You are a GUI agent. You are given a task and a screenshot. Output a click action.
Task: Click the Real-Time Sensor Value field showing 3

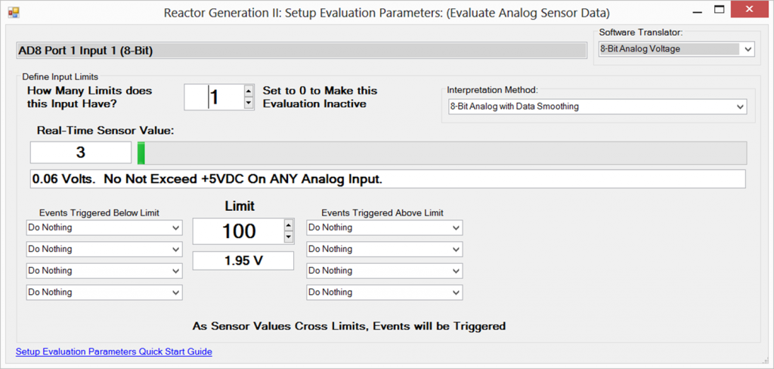[80, 153]
